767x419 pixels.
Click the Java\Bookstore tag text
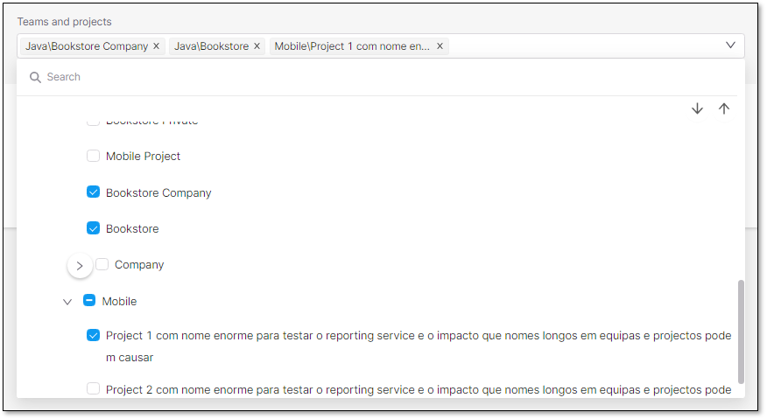click(x=211, y=46)
